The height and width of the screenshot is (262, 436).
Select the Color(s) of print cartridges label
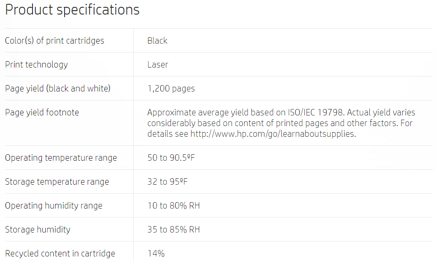coord(55,41)
